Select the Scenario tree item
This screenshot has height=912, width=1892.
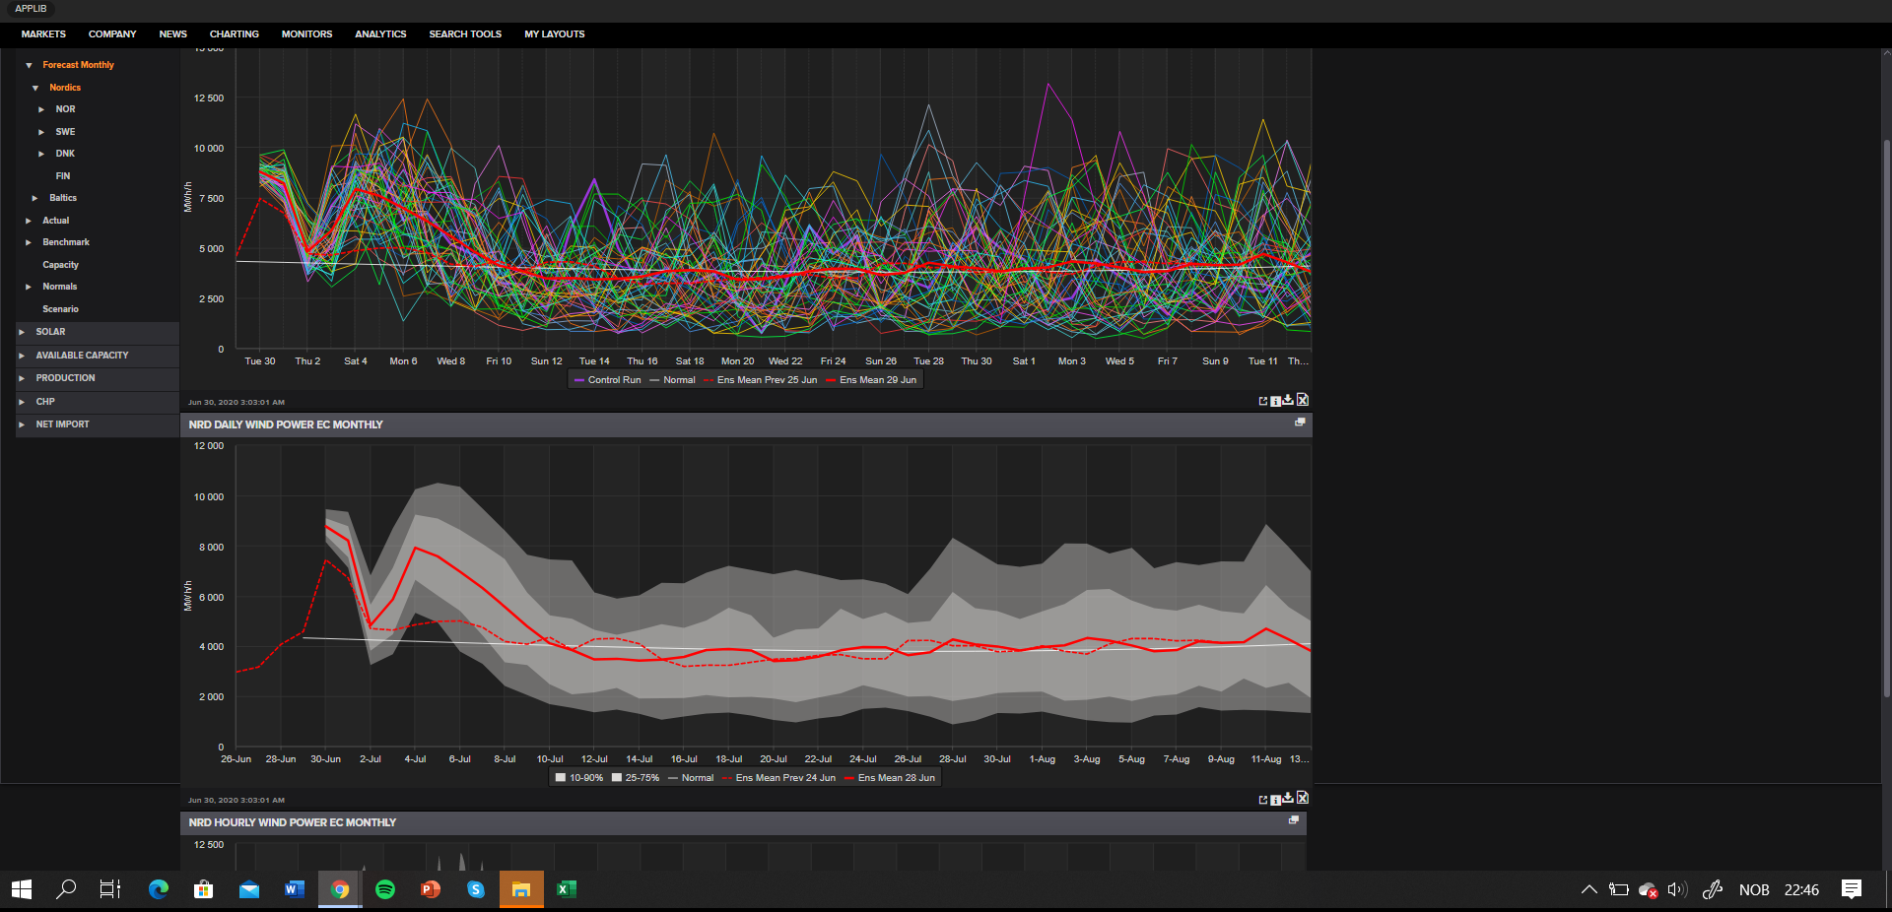[60, 309]
